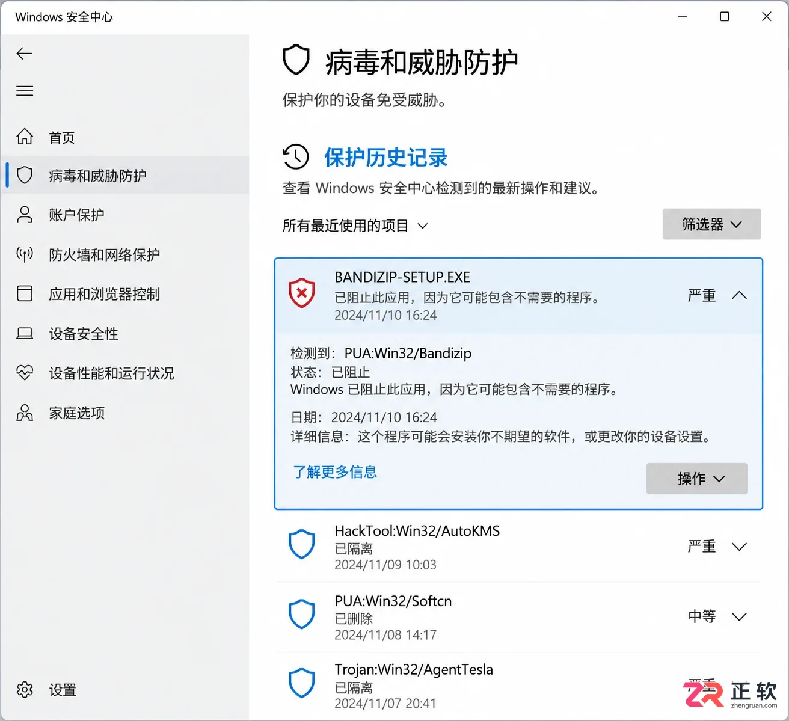Click the blue shield for PUA:Win32/Softcn
The width and height of the screenshot is (789, 721).
pyautogui.click(x=302, y=615)
